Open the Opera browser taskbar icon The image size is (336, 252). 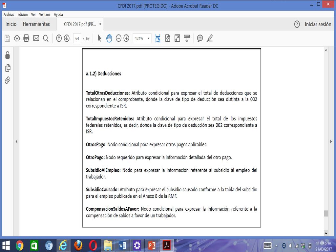(93, 245)
